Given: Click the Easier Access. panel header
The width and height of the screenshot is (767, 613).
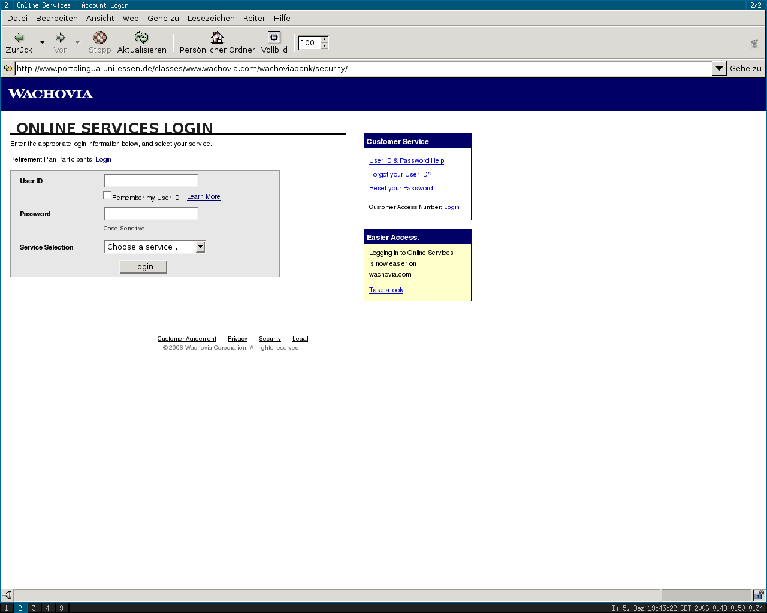Looking at the screenshot, I should coord(418,237).
